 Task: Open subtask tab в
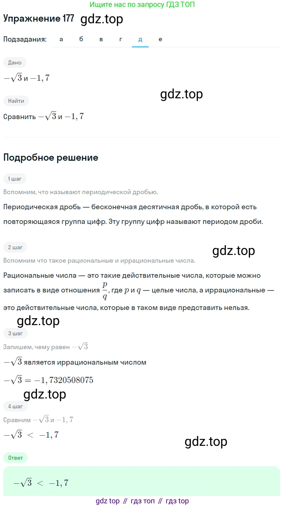[x=101, y=39]
